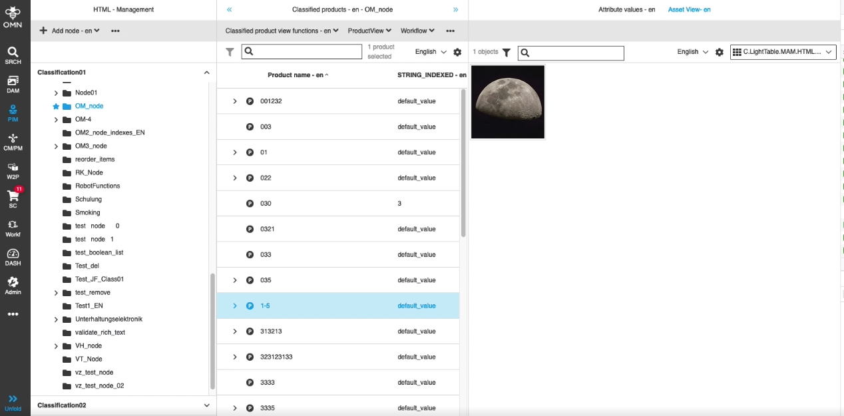Screen dimensions: 844x416
Task: Click the asset view filter funnel icon
Action: point(507,52)
